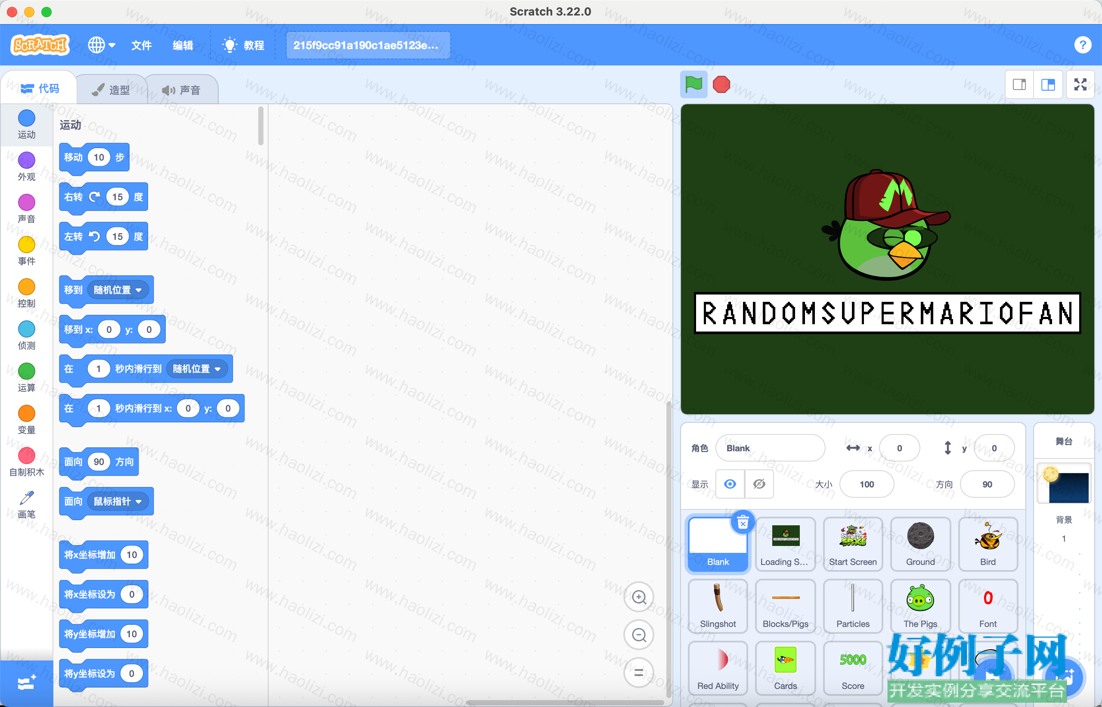Viewport: 1102px width, 707px height.
Task: Open the add extension button
Action: tap(27, 683)
